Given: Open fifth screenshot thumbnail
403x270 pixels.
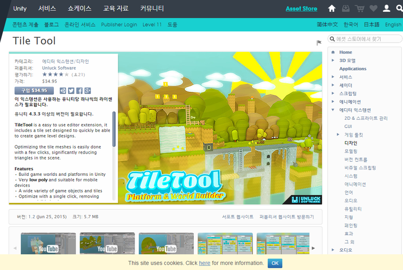Looking at the screenshot, I should point(283,244).
